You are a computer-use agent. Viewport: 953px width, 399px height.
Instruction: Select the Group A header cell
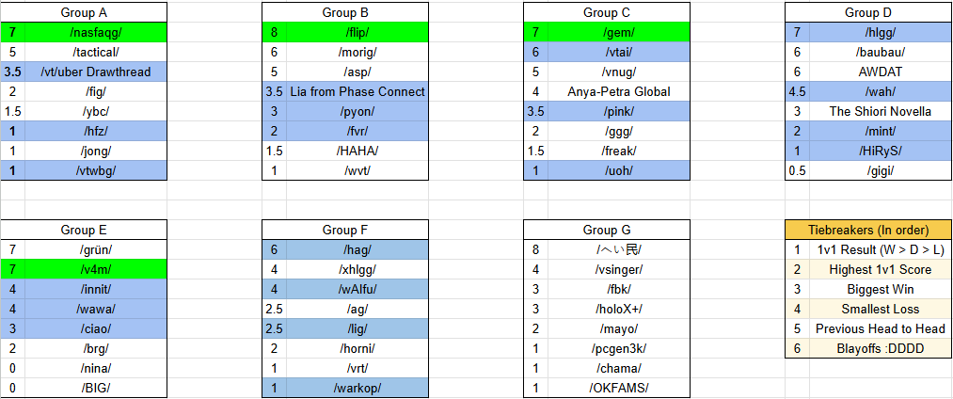(84, 12)
